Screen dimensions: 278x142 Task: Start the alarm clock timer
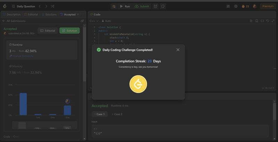(x=155, y=6)
